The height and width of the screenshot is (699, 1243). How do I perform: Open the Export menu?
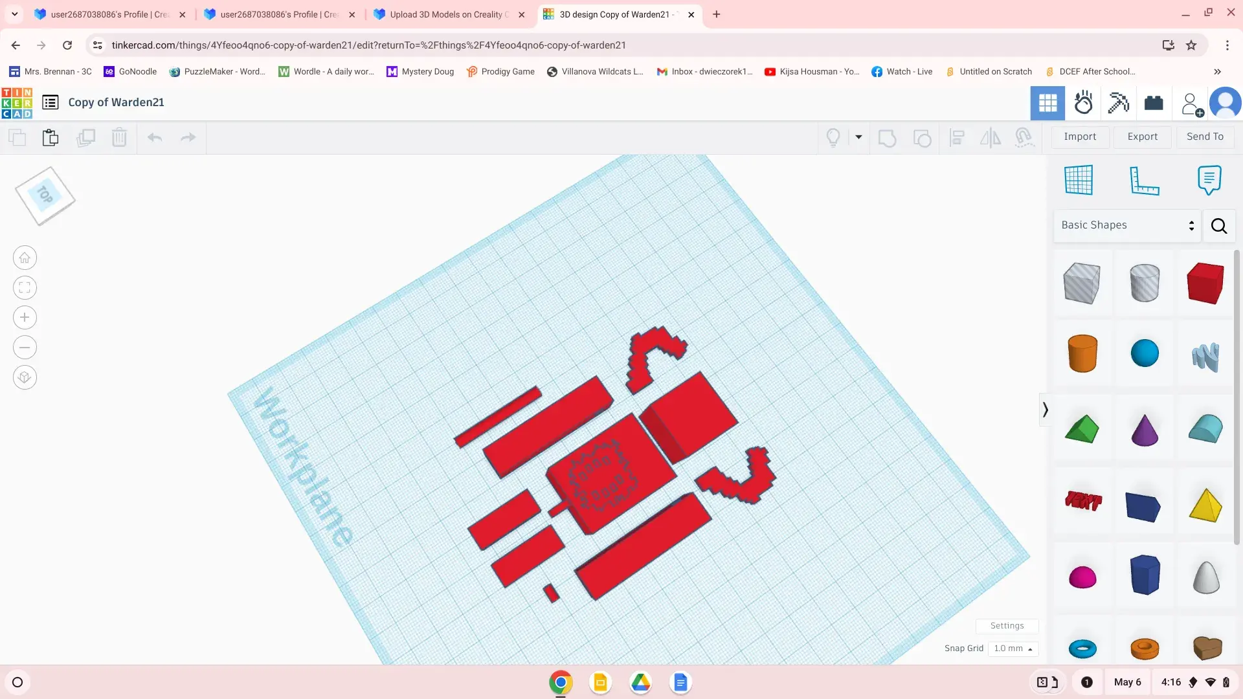tap(1142, 137)
